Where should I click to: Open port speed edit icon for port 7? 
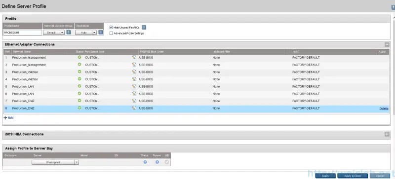coord(134,101)
